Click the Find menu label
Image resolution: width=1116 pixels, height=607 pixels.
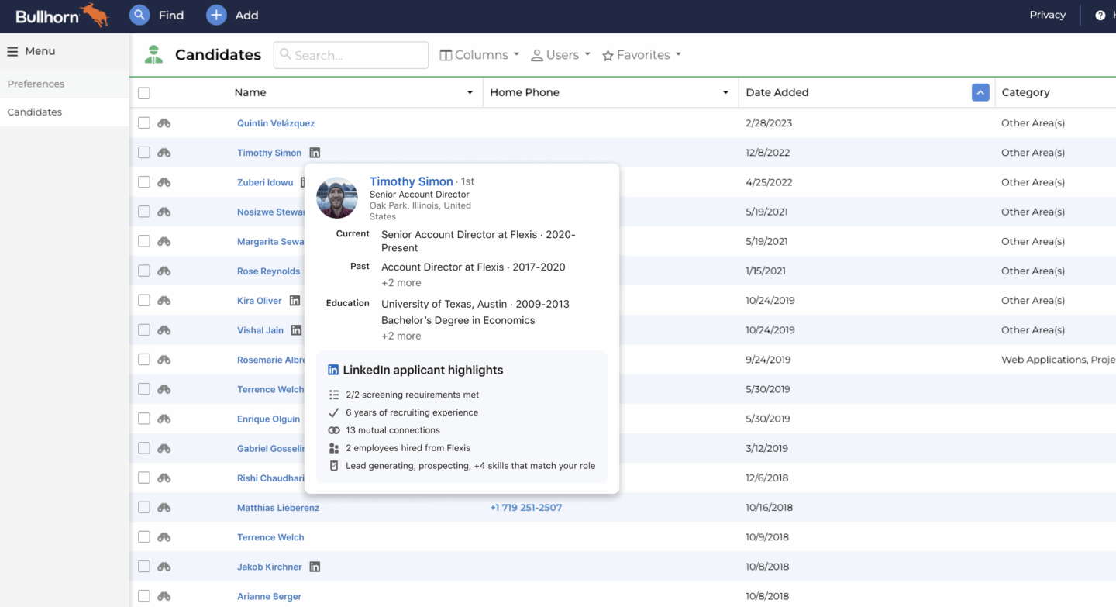point(171,15)
